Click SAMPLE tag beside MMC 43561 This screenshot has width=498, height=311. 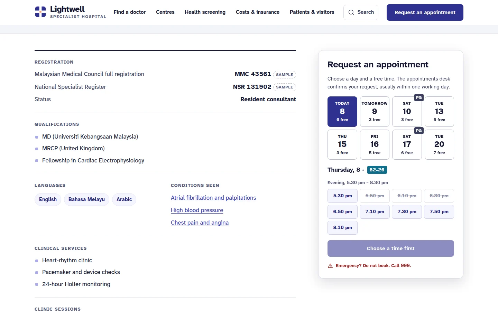pyautogui.click(x=285, y=75)
